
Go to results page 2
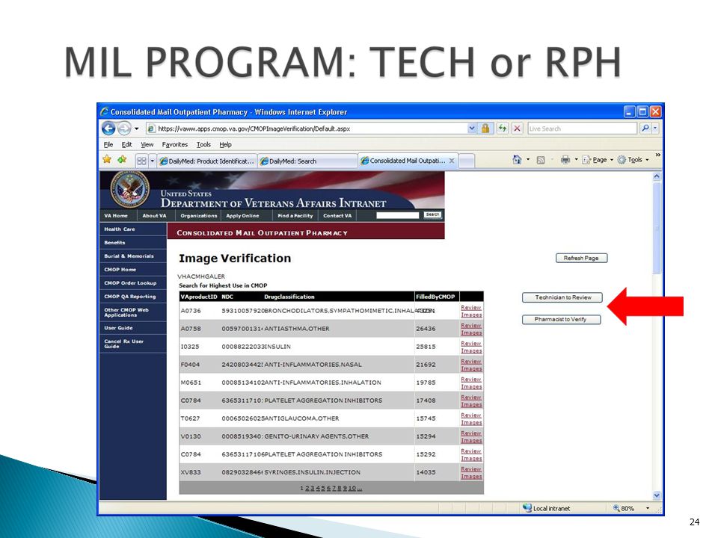point(307,488)
